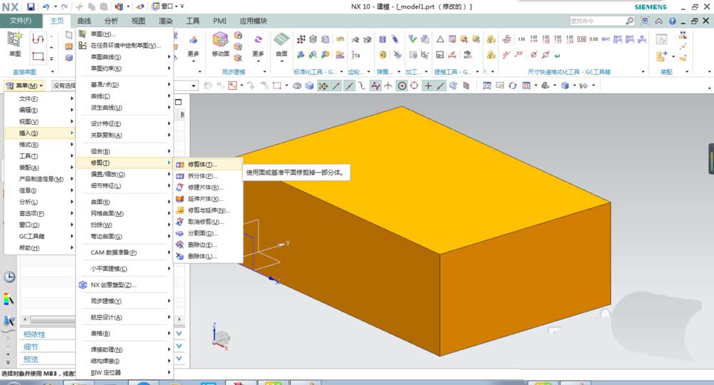
Task: Open NX 创意塑型(Z) entry
Action: click(124, 285)
